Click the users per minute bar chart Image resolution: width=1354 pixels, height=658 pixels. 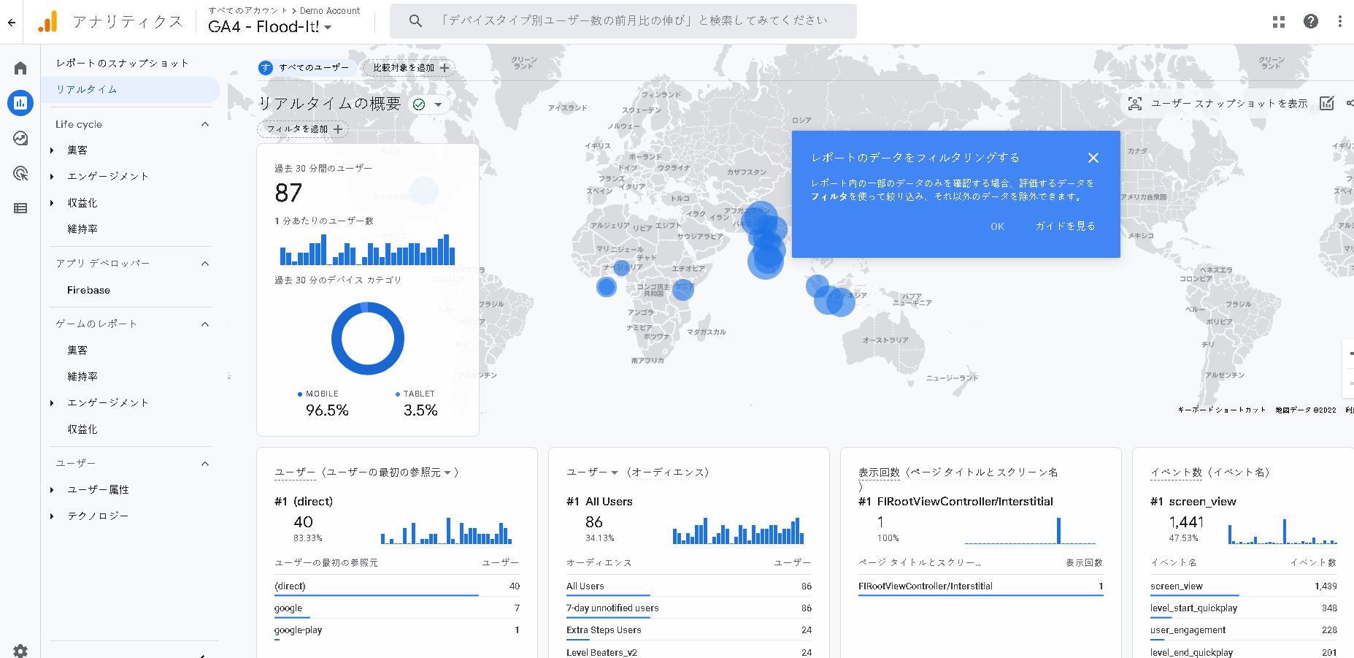[x=367, y=249]
